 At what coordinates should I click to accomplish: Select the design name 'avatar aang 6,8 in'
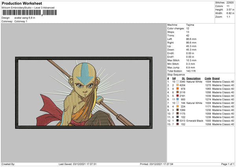click(x=25, y=18)
